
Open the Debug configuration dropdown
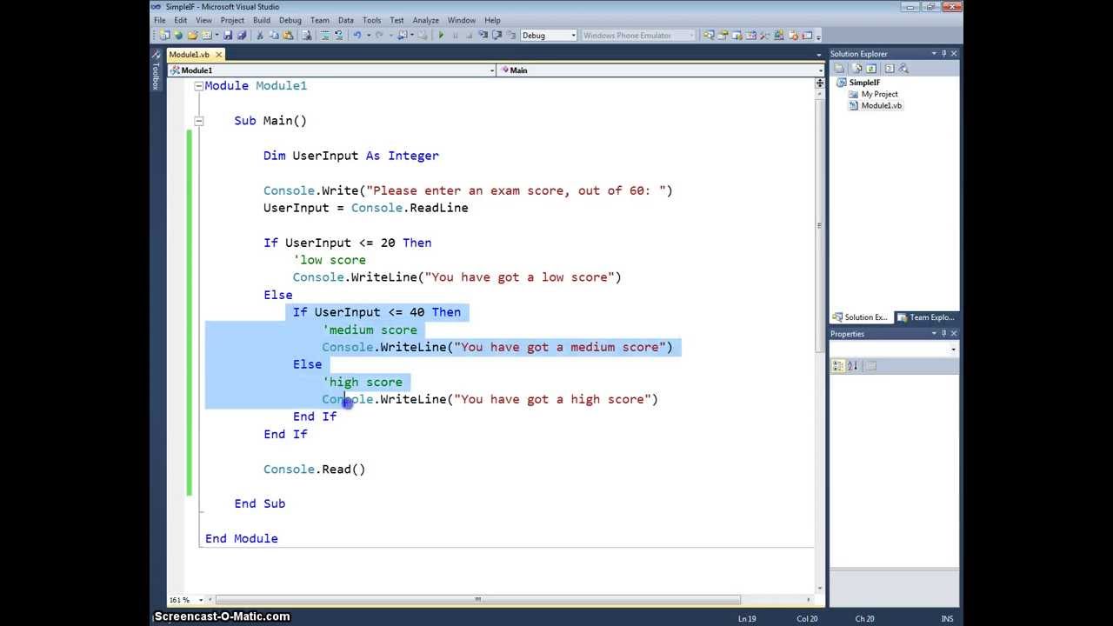pyautogui.click(x=574, y=36)
